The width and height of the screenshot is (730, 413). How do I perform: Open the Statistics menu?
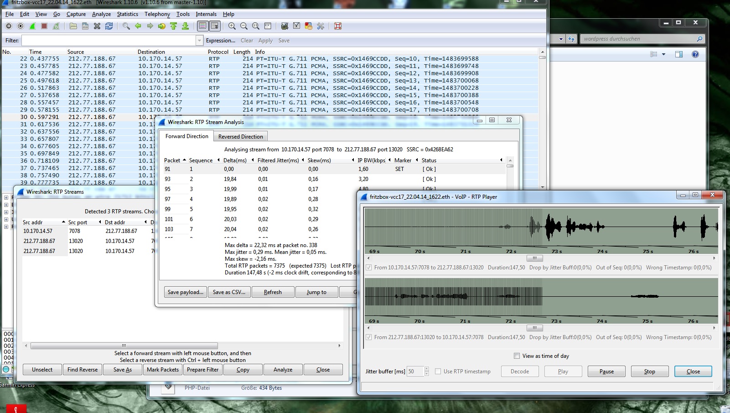127,14
